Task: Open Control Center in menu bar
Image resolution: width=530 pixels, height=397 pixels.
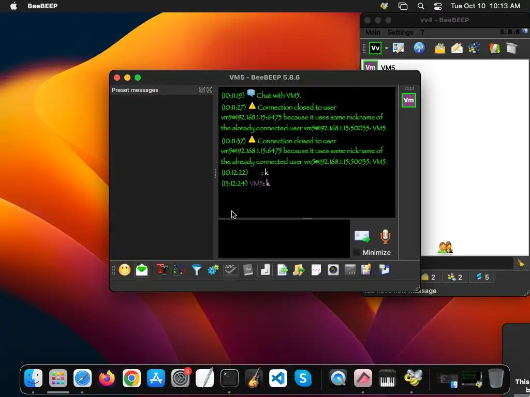Action: (x=438, y=6)
